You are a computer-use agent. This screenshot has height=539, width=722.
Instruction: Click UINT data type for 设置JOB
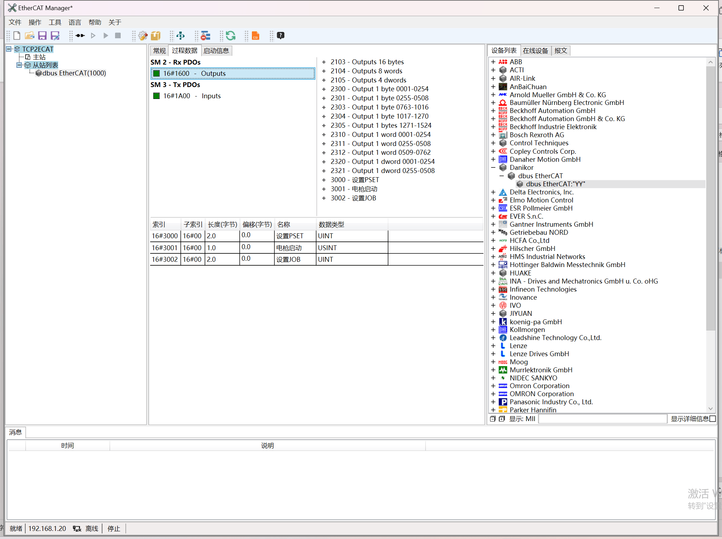pos(352,259)
